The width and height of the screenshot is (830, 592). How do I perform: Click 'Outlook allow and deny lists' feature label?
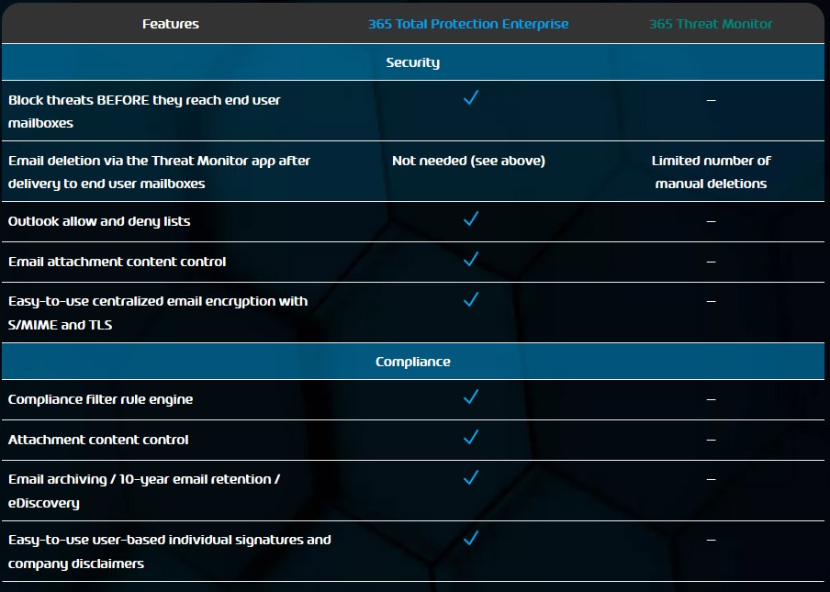(99, 221)
